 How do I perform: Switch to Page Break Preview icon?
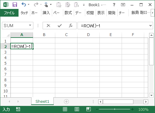89,109
